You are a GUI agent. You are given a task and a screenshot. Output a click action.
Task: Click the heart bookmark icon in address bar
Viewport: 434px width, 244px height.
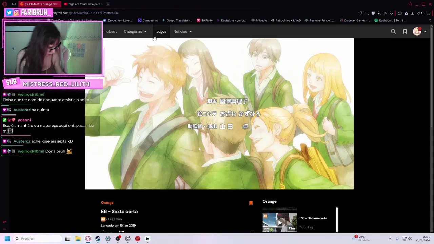[391, 13]
